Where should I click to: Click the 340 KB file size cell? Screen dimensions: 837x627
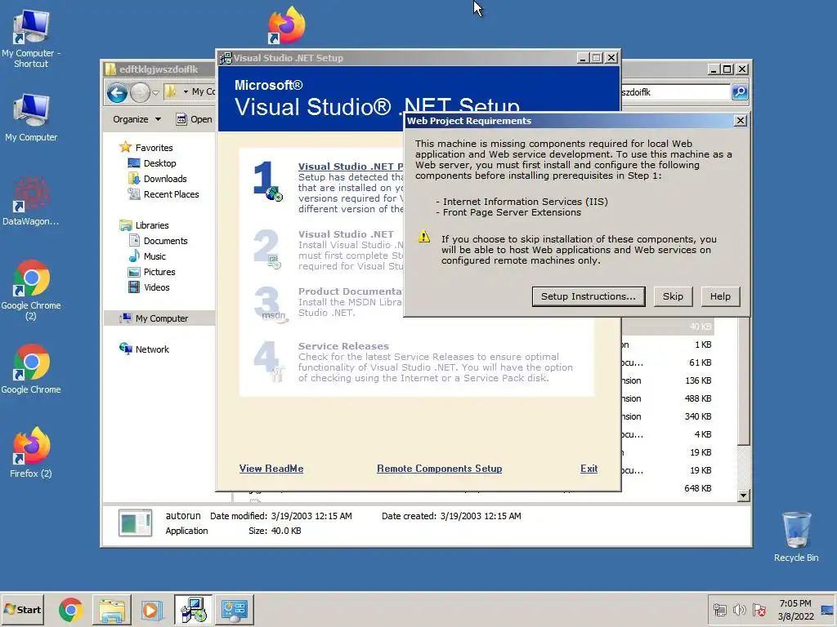698,416
